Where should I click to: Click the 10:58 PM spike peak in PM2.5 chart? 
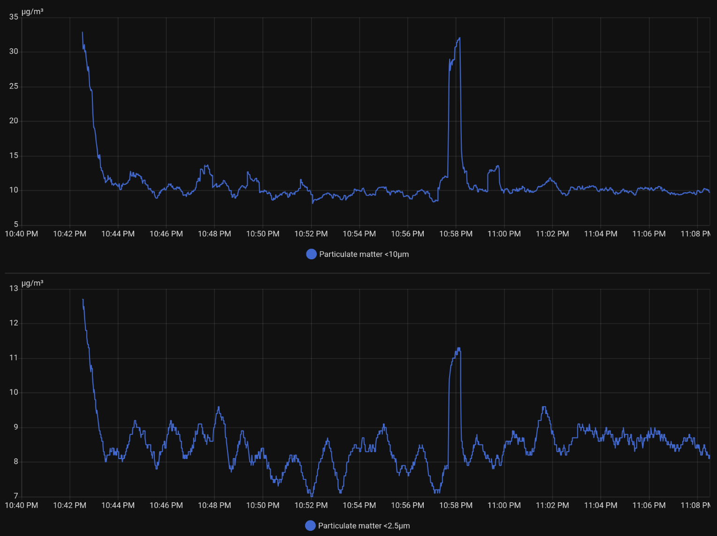pos(458,348)
